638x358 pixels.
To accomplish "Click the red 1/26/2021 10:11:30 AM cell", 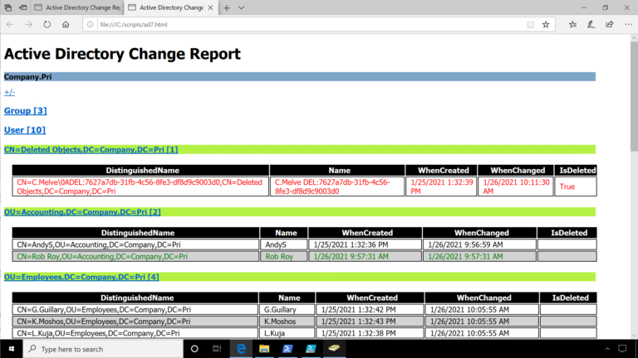I will (x=516, y=186).
